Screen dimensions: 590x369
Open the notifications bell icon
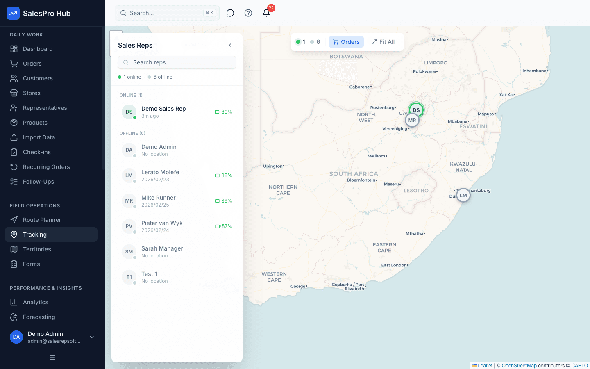click(266, 13)
